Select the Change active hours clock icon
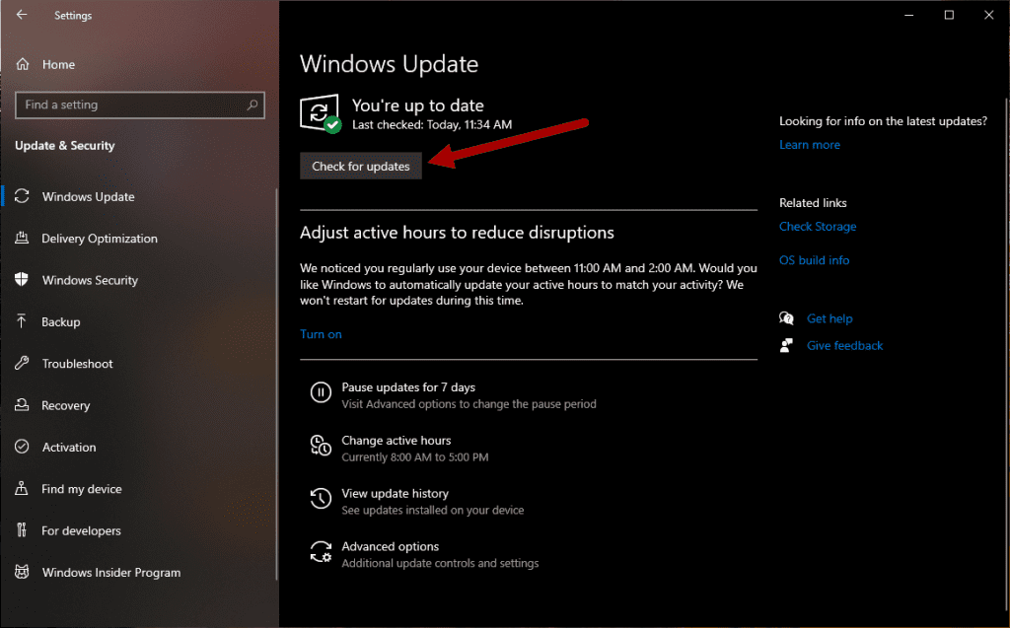Viewport: 1010px width, 628px height. [x=321, y=446]
